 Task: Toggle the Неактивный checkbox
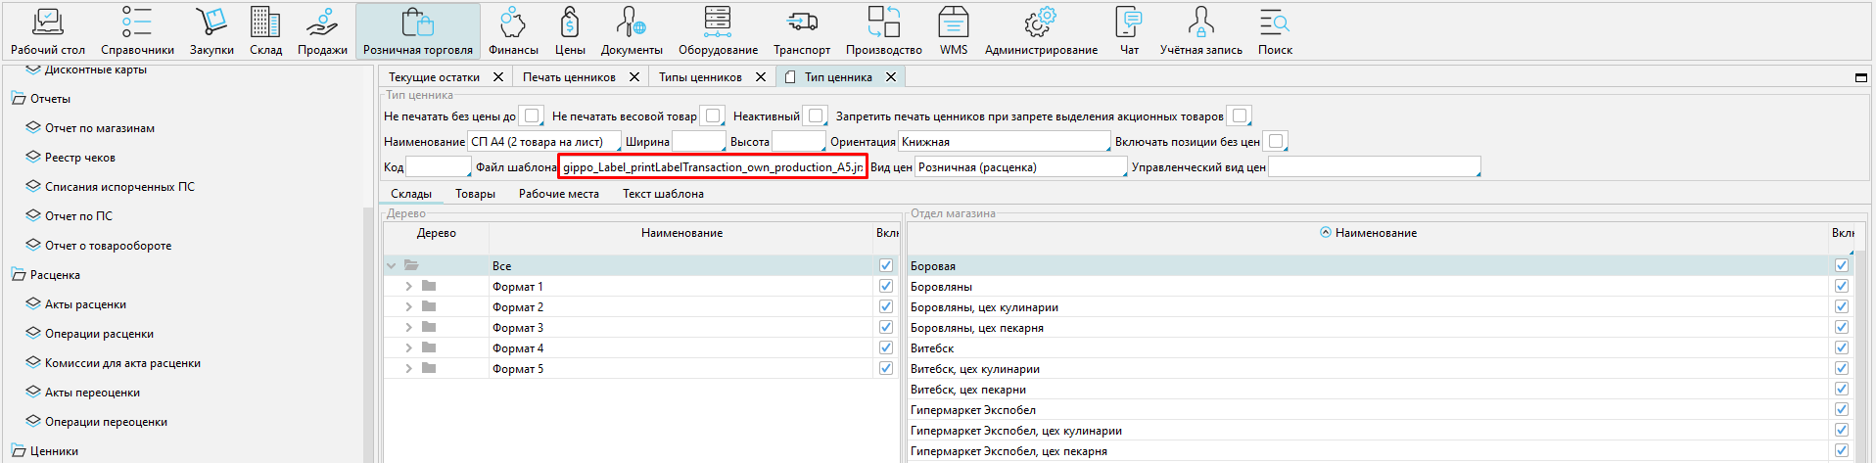[x=815, y=116]
